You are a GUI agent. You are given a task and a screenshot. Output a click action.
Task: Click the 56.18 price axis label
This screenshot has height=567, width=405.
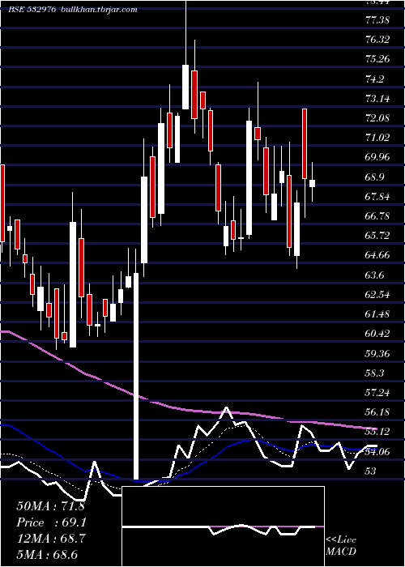377,411
